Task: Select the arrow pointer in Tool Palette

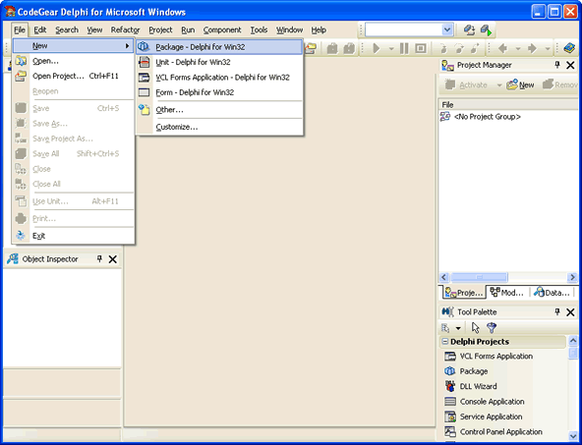Action: 475,328
